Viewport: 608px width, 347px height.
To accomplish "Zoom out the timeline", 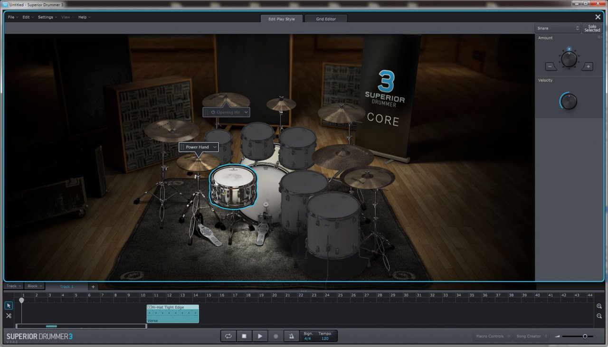I will (599, 316).
